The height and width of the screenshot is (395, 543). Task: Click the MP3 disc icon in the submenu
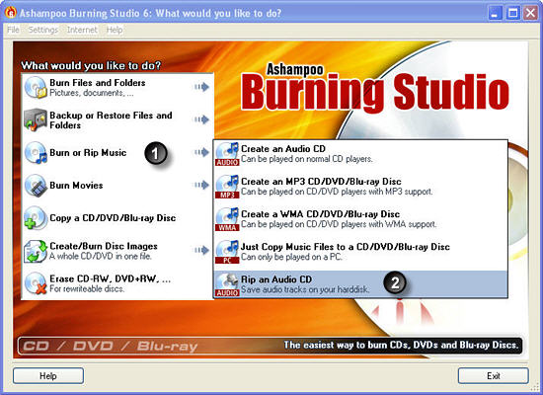(x=227, y=187)
